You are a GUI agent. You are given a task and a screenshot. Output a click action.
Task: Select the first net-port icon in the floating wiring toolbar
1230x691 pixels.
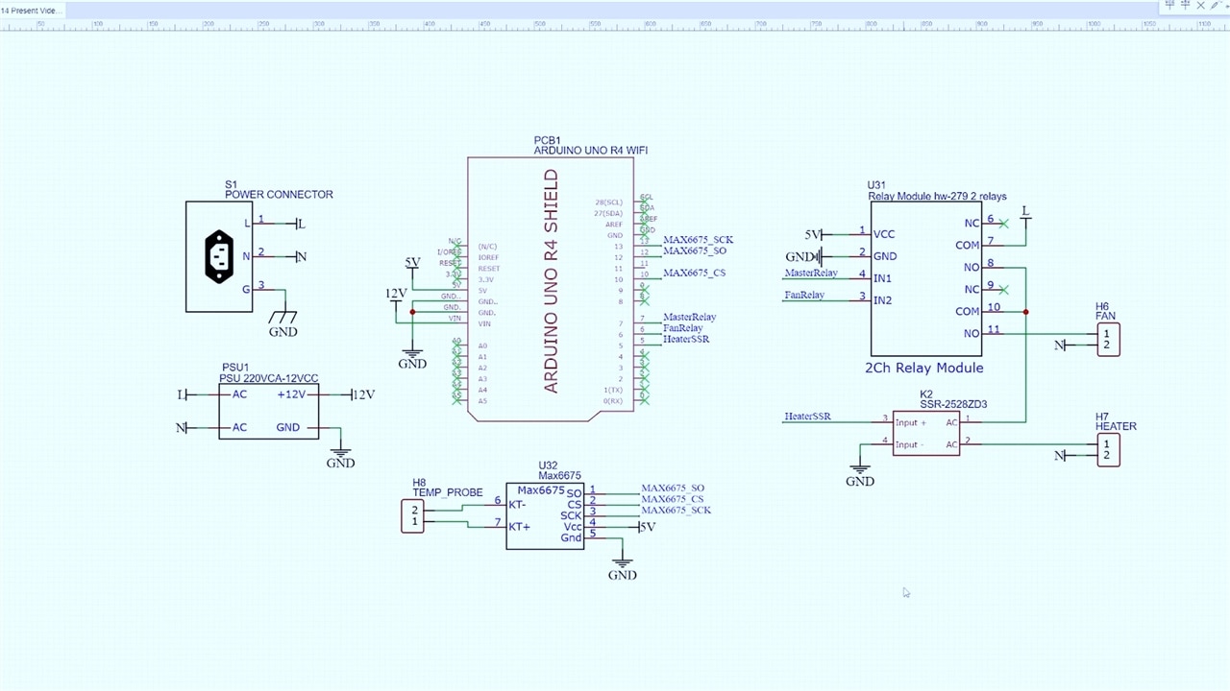tap(1169, 6)
